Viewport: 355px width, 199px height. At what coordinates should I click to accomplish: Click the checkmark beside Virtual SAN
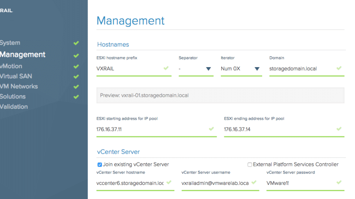[76, 77]
